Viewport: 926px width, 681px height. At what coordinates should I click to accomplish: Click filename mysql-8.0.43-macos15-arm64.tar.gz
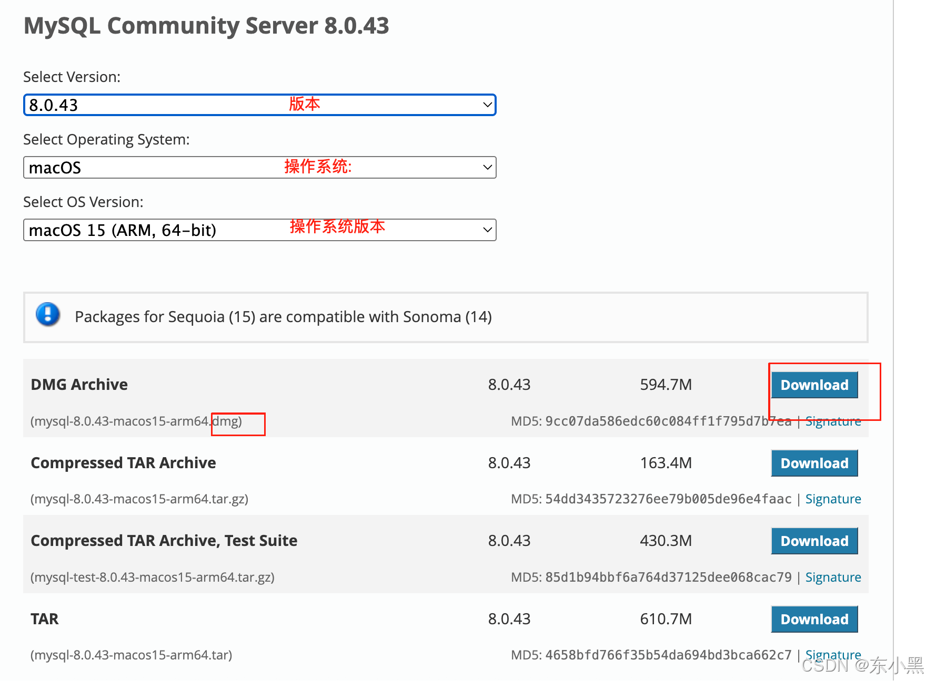[139, 499]
